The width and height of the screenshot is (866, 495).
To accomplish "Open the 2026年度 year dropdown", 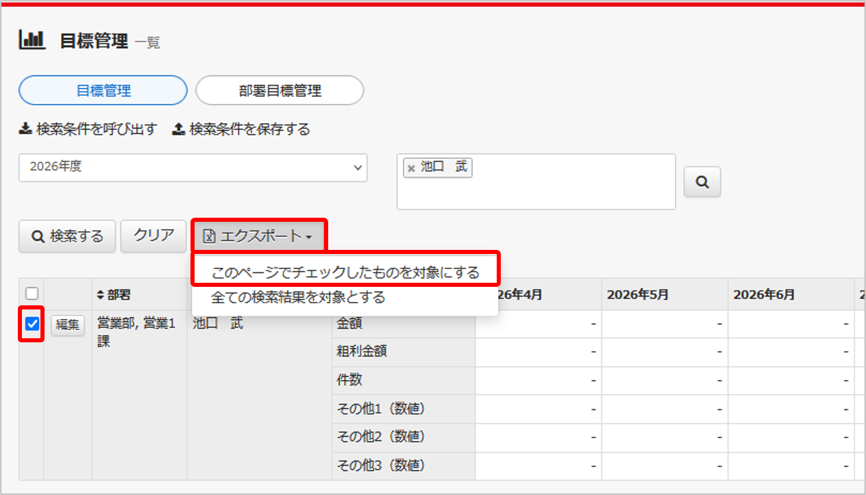I will click(x=193, y=167).
